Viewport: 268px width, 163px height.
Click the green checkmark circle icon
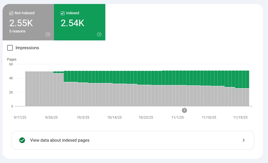(x=22, y=140)
